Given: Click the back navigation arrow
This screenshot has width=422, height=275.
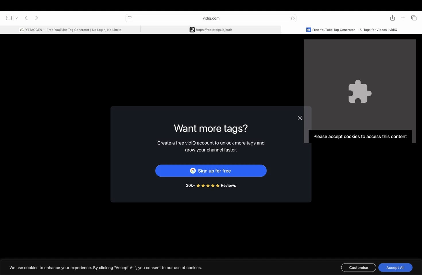Looking at the screenshot, I should pyautogui.click(x=26, y=18).
